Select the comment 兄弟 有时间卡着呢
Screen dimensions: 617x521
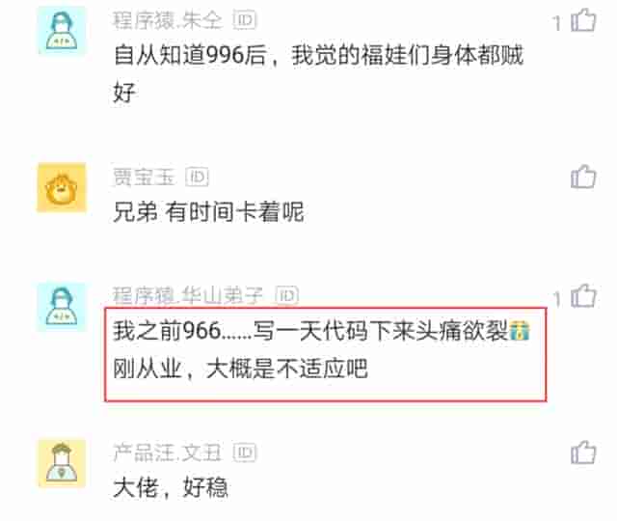pyautogui.click(x=208, y=212)
